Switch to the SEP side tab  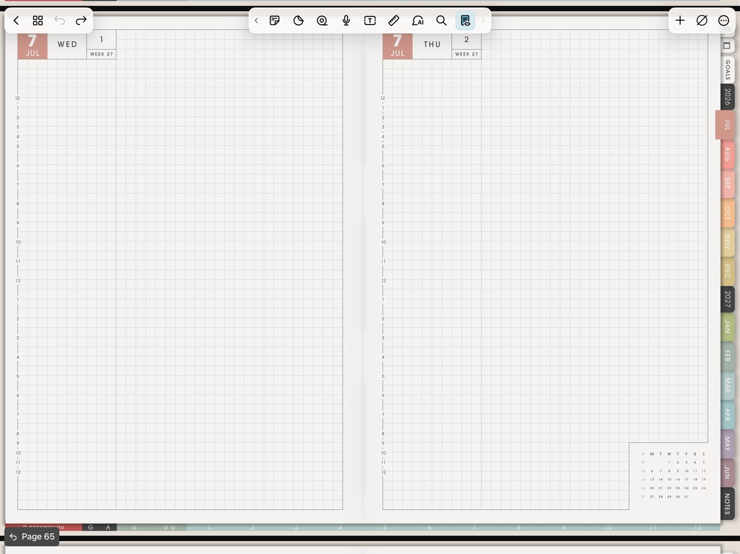click(x=728, y=183)
